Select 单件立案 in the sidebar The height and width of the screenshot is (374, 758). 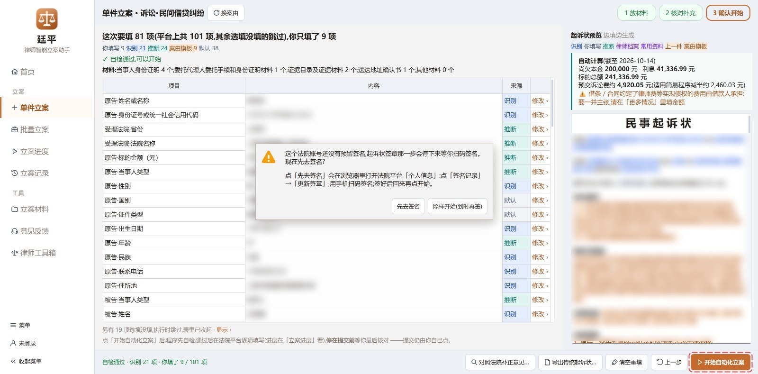click(x=47, y=108)
